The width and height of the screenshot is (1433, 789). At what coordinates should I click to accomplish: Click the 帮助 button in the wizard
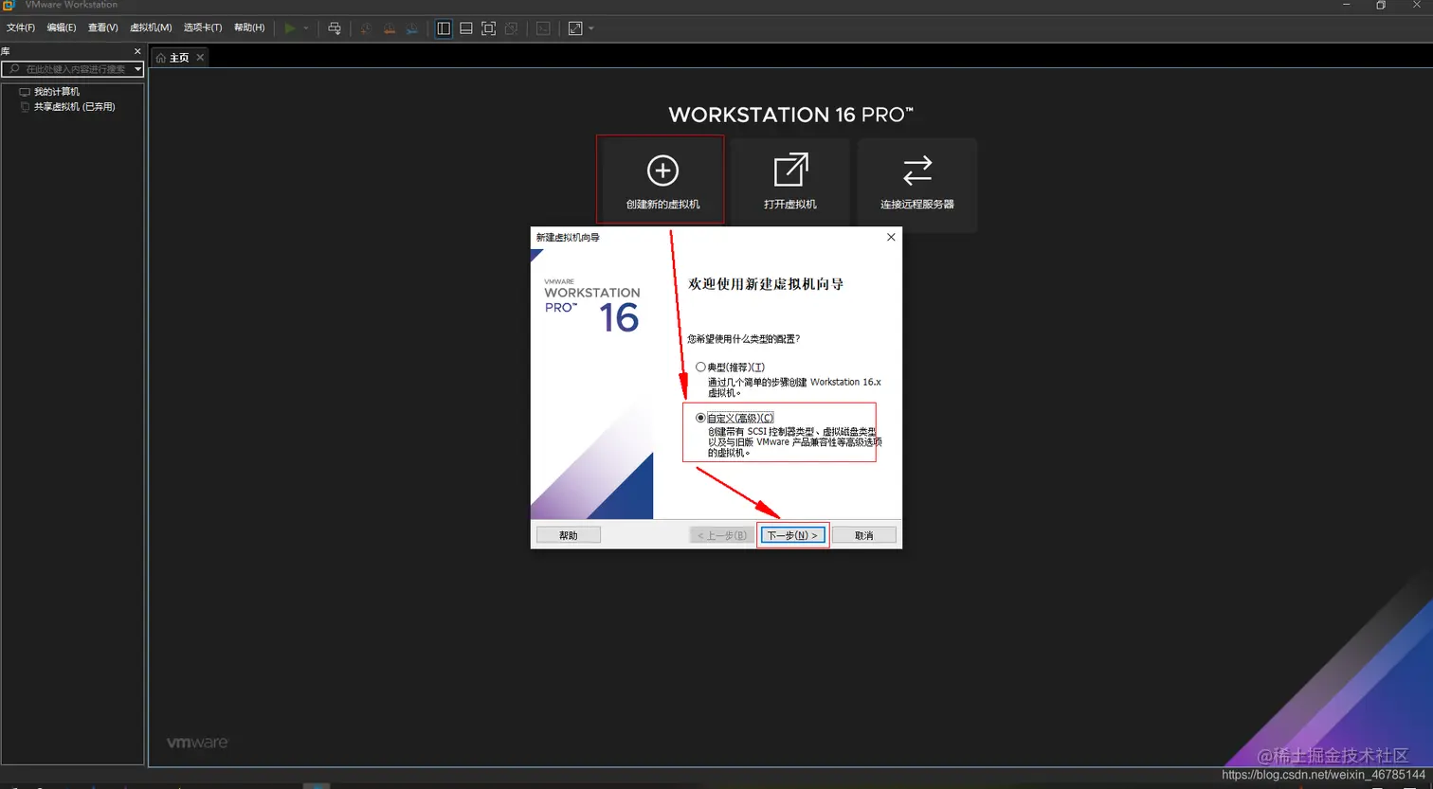567,534
